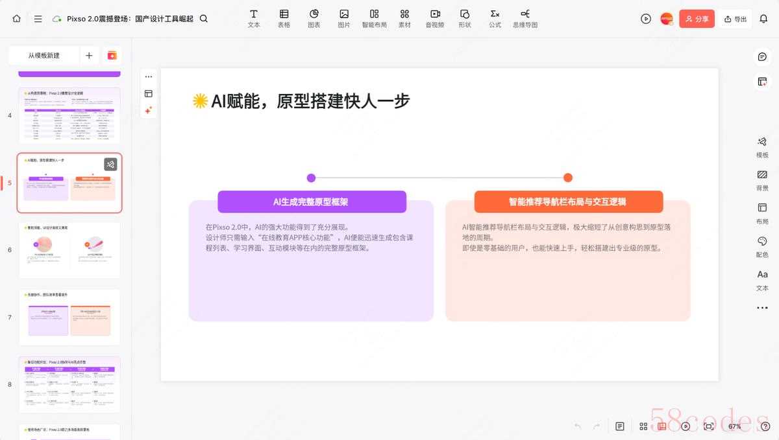Go to the home page icon
Image resolution: width=779 pixels, height=440 pixels.
click(17, 19)
